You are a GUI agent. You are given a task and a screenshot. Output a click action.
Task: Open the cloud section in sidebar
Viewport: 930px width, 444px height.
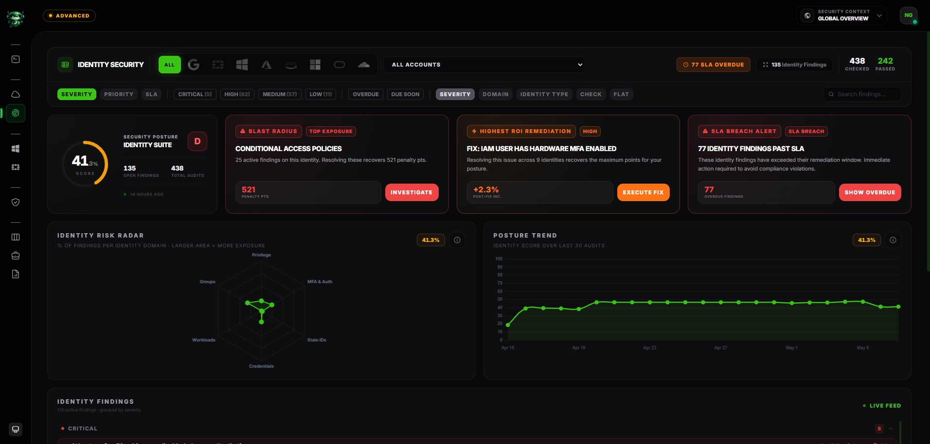click(x=16, y=94)
